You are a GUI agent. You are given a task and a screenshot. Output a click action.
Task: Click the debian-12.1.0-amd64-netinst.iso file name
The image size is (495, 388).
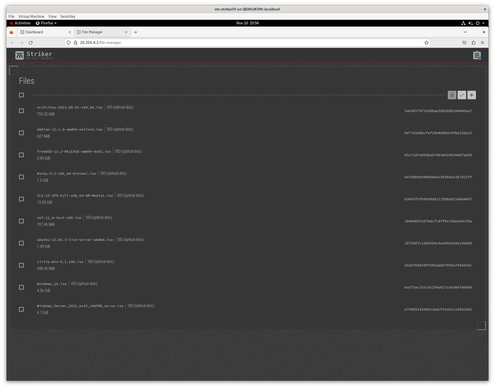coord(70,130)
